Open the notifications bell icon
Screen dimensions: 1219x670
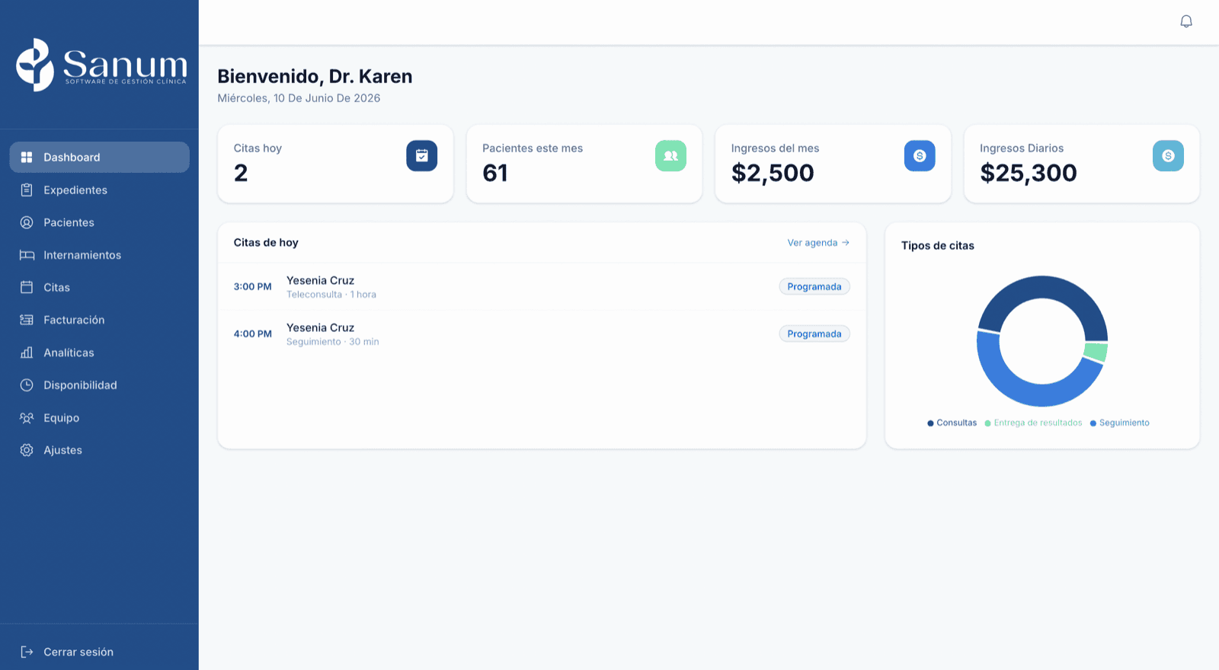(x=1186, y=21)
